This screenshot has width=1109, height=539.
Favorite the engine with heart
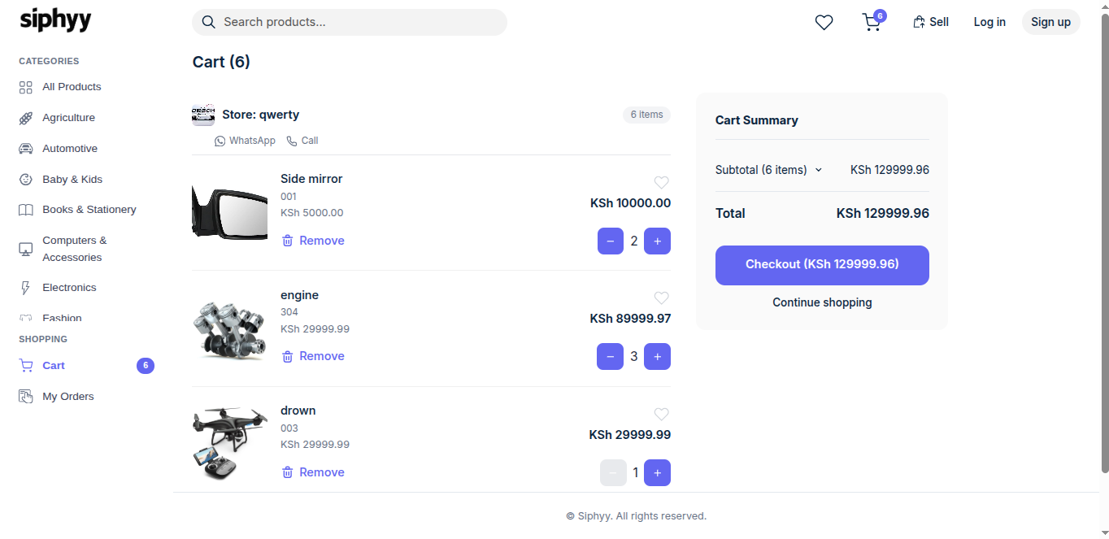[x=661, y=298]
